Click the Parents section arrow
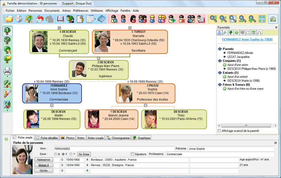 coord(220,49)
